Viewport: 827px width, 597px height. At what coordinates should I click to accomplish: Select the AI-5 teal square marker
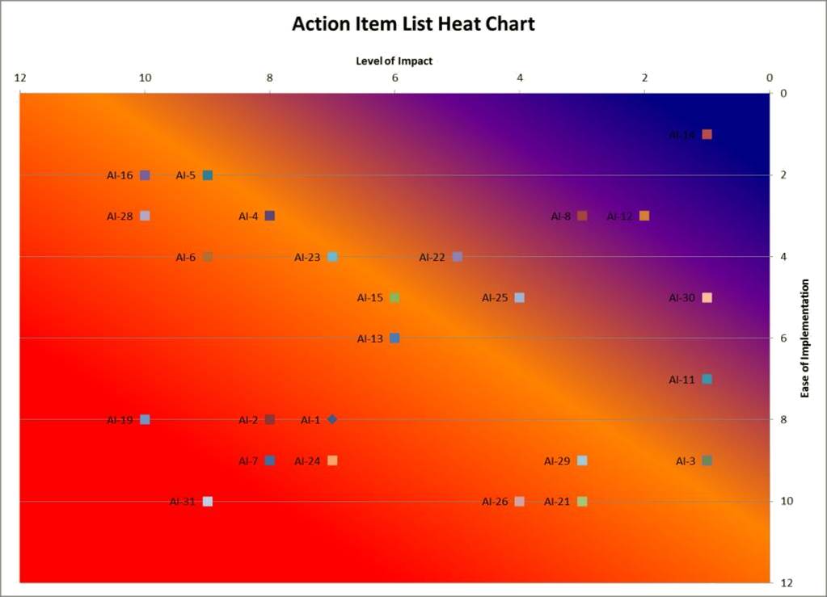point(208,175)
